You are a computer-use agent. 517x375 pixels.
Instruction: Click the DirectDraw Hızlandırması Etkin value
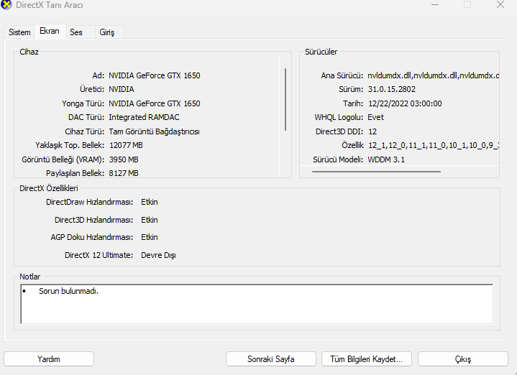point(150,202)
